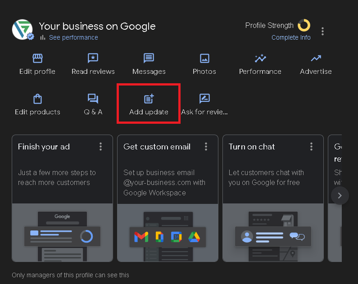Click the Add update label

click(149, 112)
